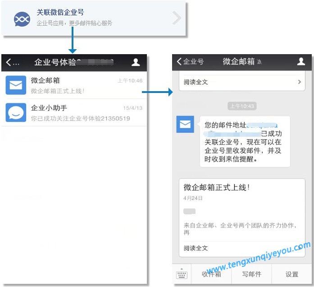The height and width of the screenshot is (287, 314).
Task: Select 你已成功关注企业号体验21350519 message preview
Action: (81, 118)
